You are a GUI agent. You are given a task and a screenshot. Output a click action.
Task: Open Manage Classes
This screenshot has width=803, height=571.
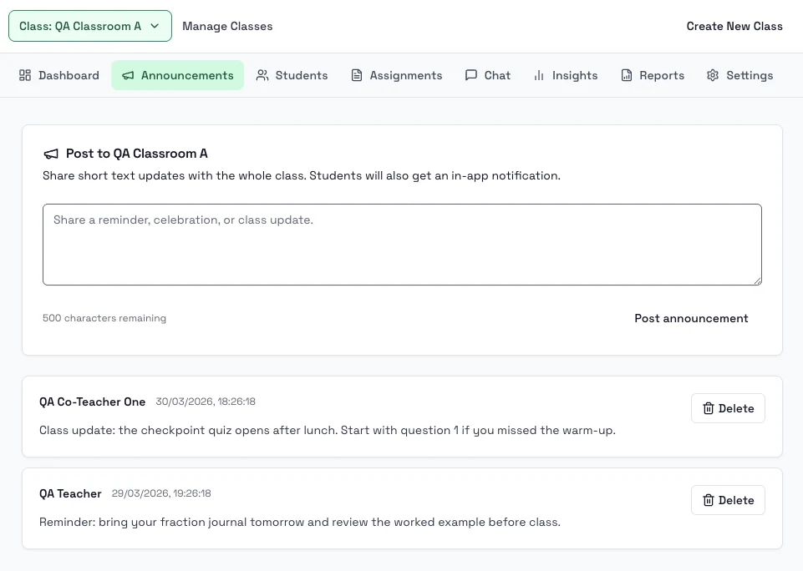[227, 26]
